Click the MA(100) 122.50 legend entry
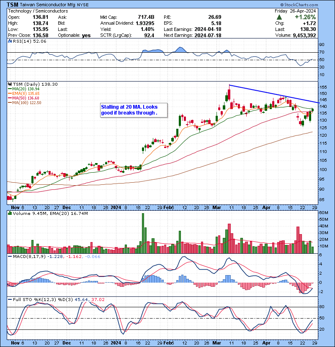Viewport: 335px width, 347px height. pyautogui.click(x=25, y=103)
